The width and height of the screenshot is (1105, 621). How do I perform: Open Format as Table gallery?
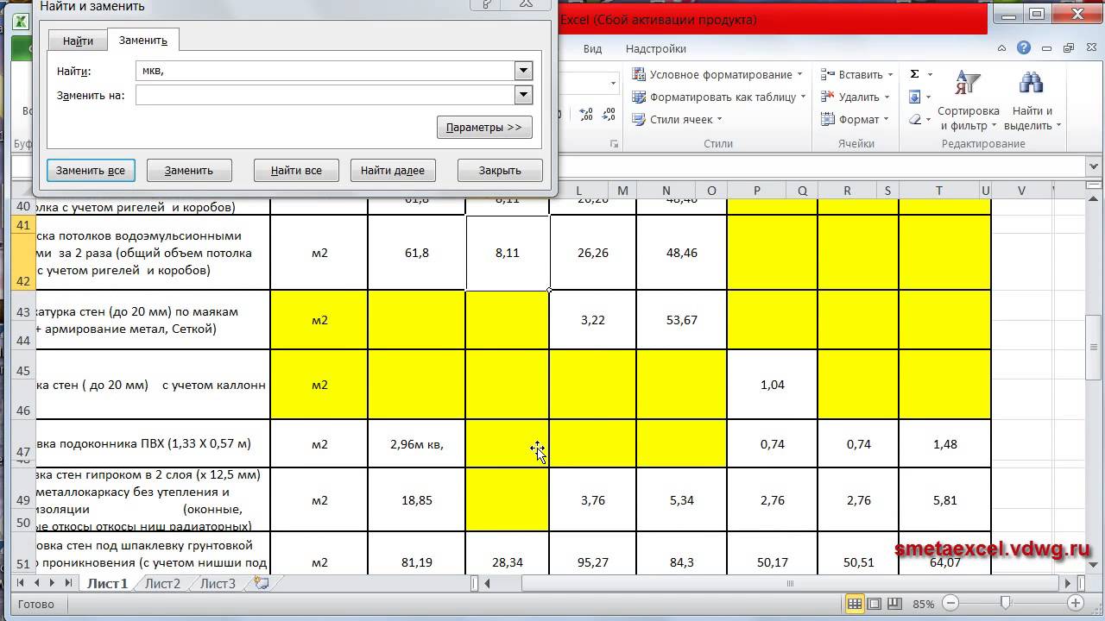coord(718,97)
